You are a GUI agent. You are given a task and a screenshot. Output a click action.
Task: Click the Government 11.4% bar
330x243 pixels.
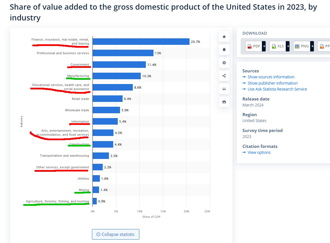[x=119, y=65]
